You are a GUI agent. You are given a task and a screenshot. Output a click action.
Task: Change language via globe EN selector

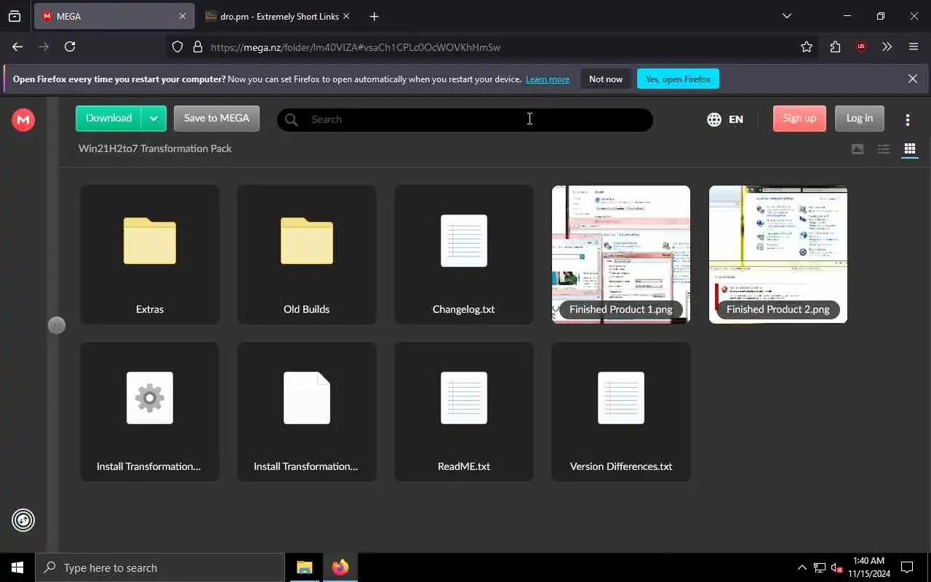[x=725, y=119]
